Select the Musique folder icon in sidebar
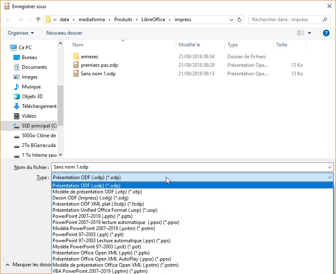 (17, 87)
